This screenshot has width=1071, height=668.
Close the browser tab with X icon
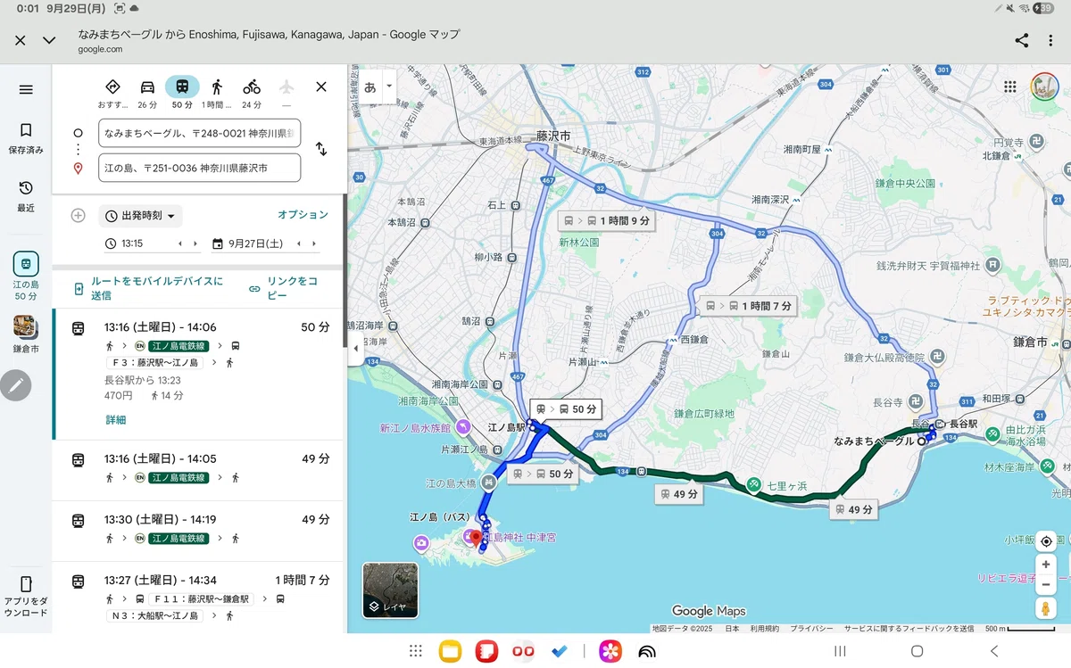(21, 40)
